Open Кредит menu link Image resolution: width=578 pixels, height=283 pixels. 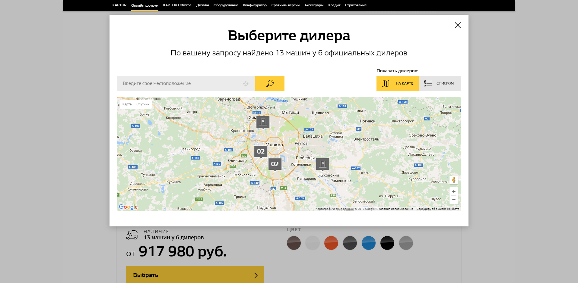pos(334,5)
